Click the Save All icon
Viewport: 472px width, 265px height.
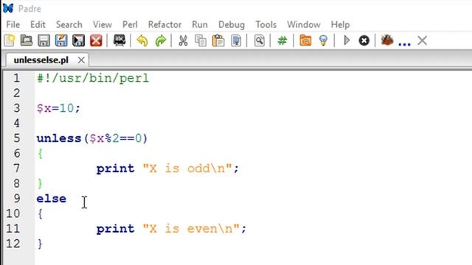point(79,40)
